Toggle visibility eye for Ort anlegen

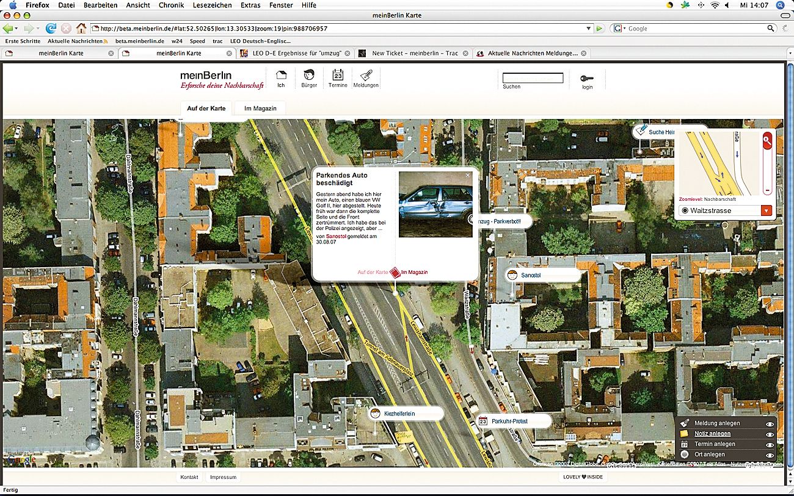point(770,455)
